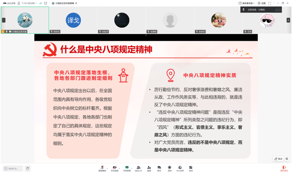Open the apps panel
This screenshot has width=292, height=174.
[191, 168]
